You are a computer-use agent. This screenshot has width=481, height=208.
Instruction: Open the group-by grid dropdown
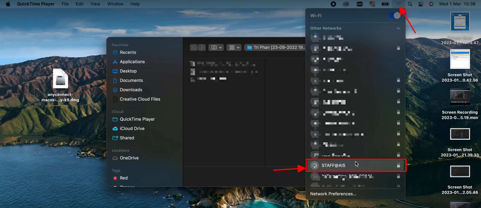(234, 48)
